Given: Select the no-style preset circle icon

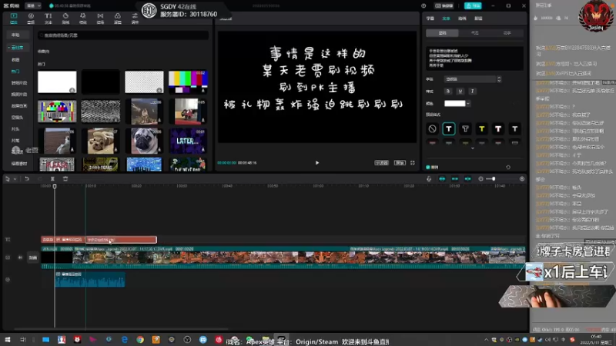Looking at the screenshot, I should [x=432, y=128].
